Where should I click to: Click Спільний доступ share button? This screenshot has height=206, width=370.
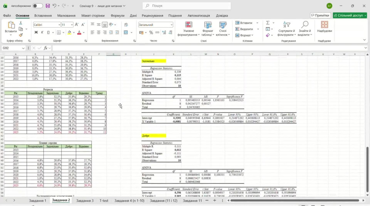[x=350, y=15]
